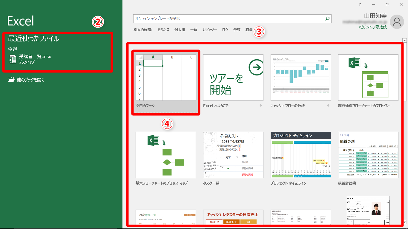
Task: Click the 最近使ったファイル heading
Action: coord(33,38)
